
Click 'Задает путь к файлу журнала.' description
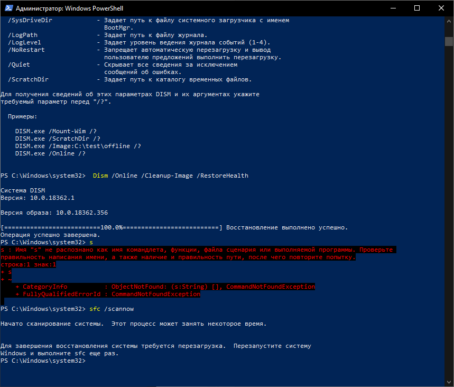coord(156,35)
